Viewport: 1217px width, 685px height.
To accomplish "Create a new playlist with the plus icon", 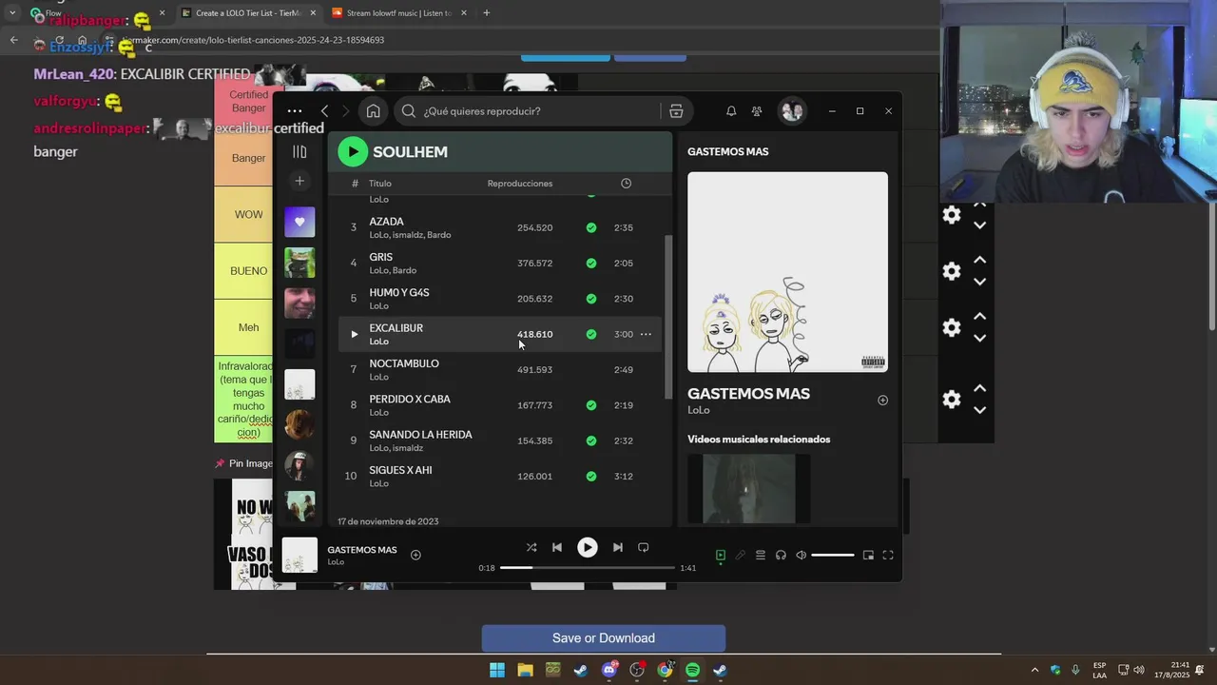I will (x=299, y=181).
